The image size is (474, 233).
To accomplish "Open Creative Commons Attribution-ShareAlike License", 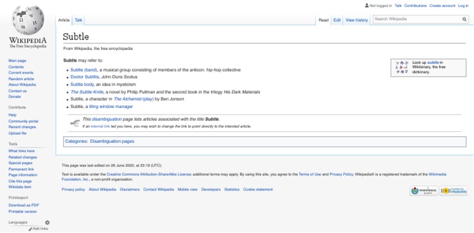I will (149, 174).
